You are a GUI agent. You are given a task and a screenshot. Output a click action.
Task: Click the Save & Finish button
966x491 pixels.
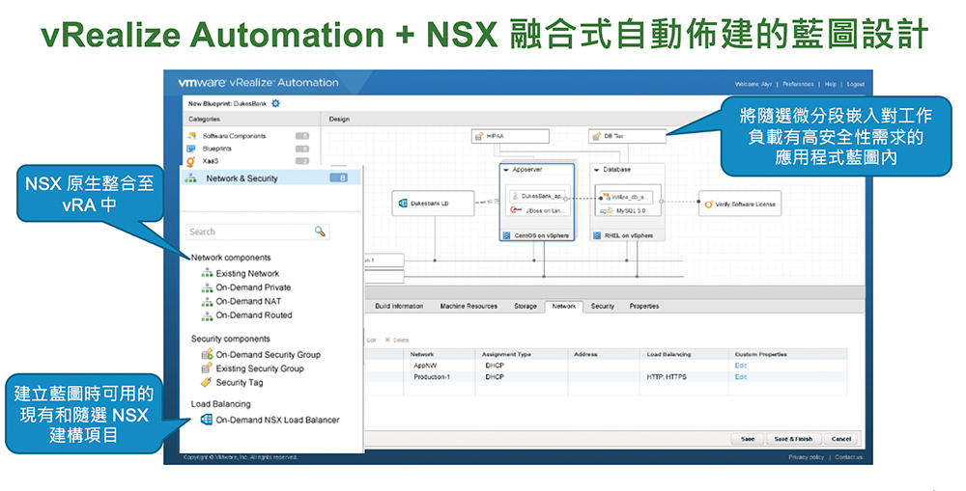(793, 439)
